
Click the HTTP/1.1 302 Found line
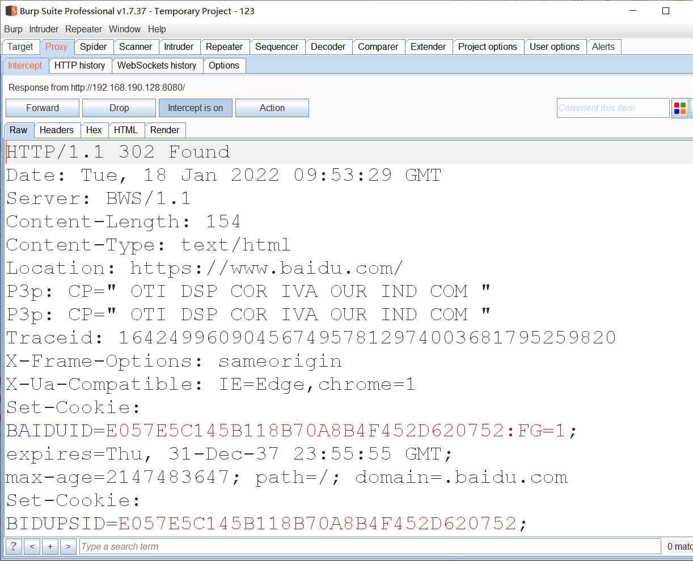(118, 152)
